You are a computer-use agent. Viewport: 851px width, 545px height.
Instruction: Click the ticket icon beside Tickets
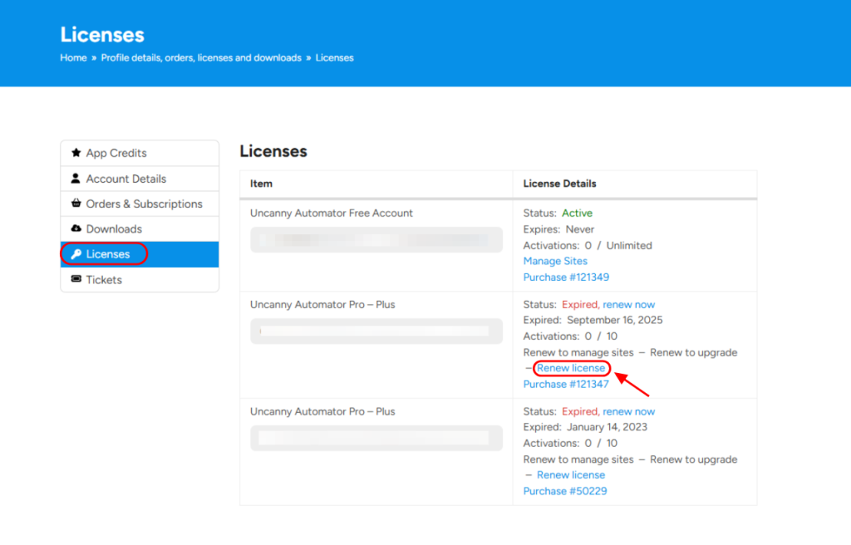(x=76, y=279)
